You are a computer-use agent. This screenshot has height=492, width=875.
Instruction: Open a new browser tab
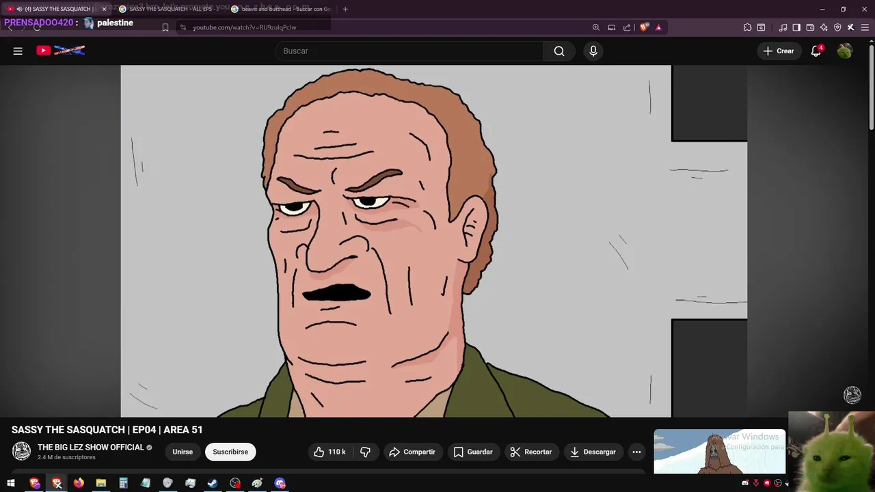345,9
